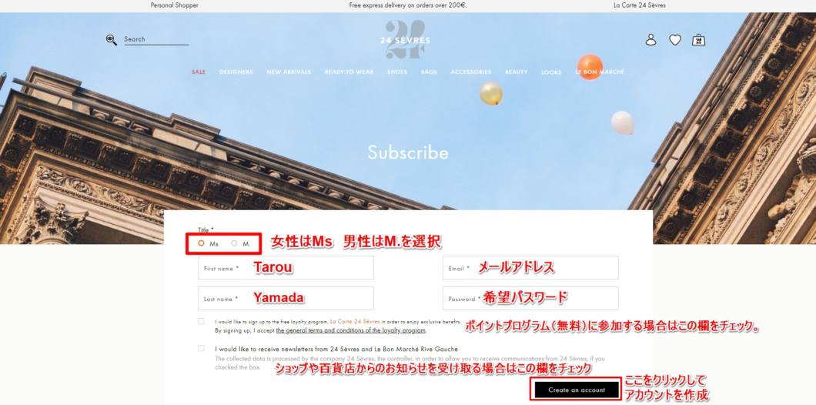This screenshot has width=816, height=405.
Task: Focus the First name field
Action: point(286,268)
